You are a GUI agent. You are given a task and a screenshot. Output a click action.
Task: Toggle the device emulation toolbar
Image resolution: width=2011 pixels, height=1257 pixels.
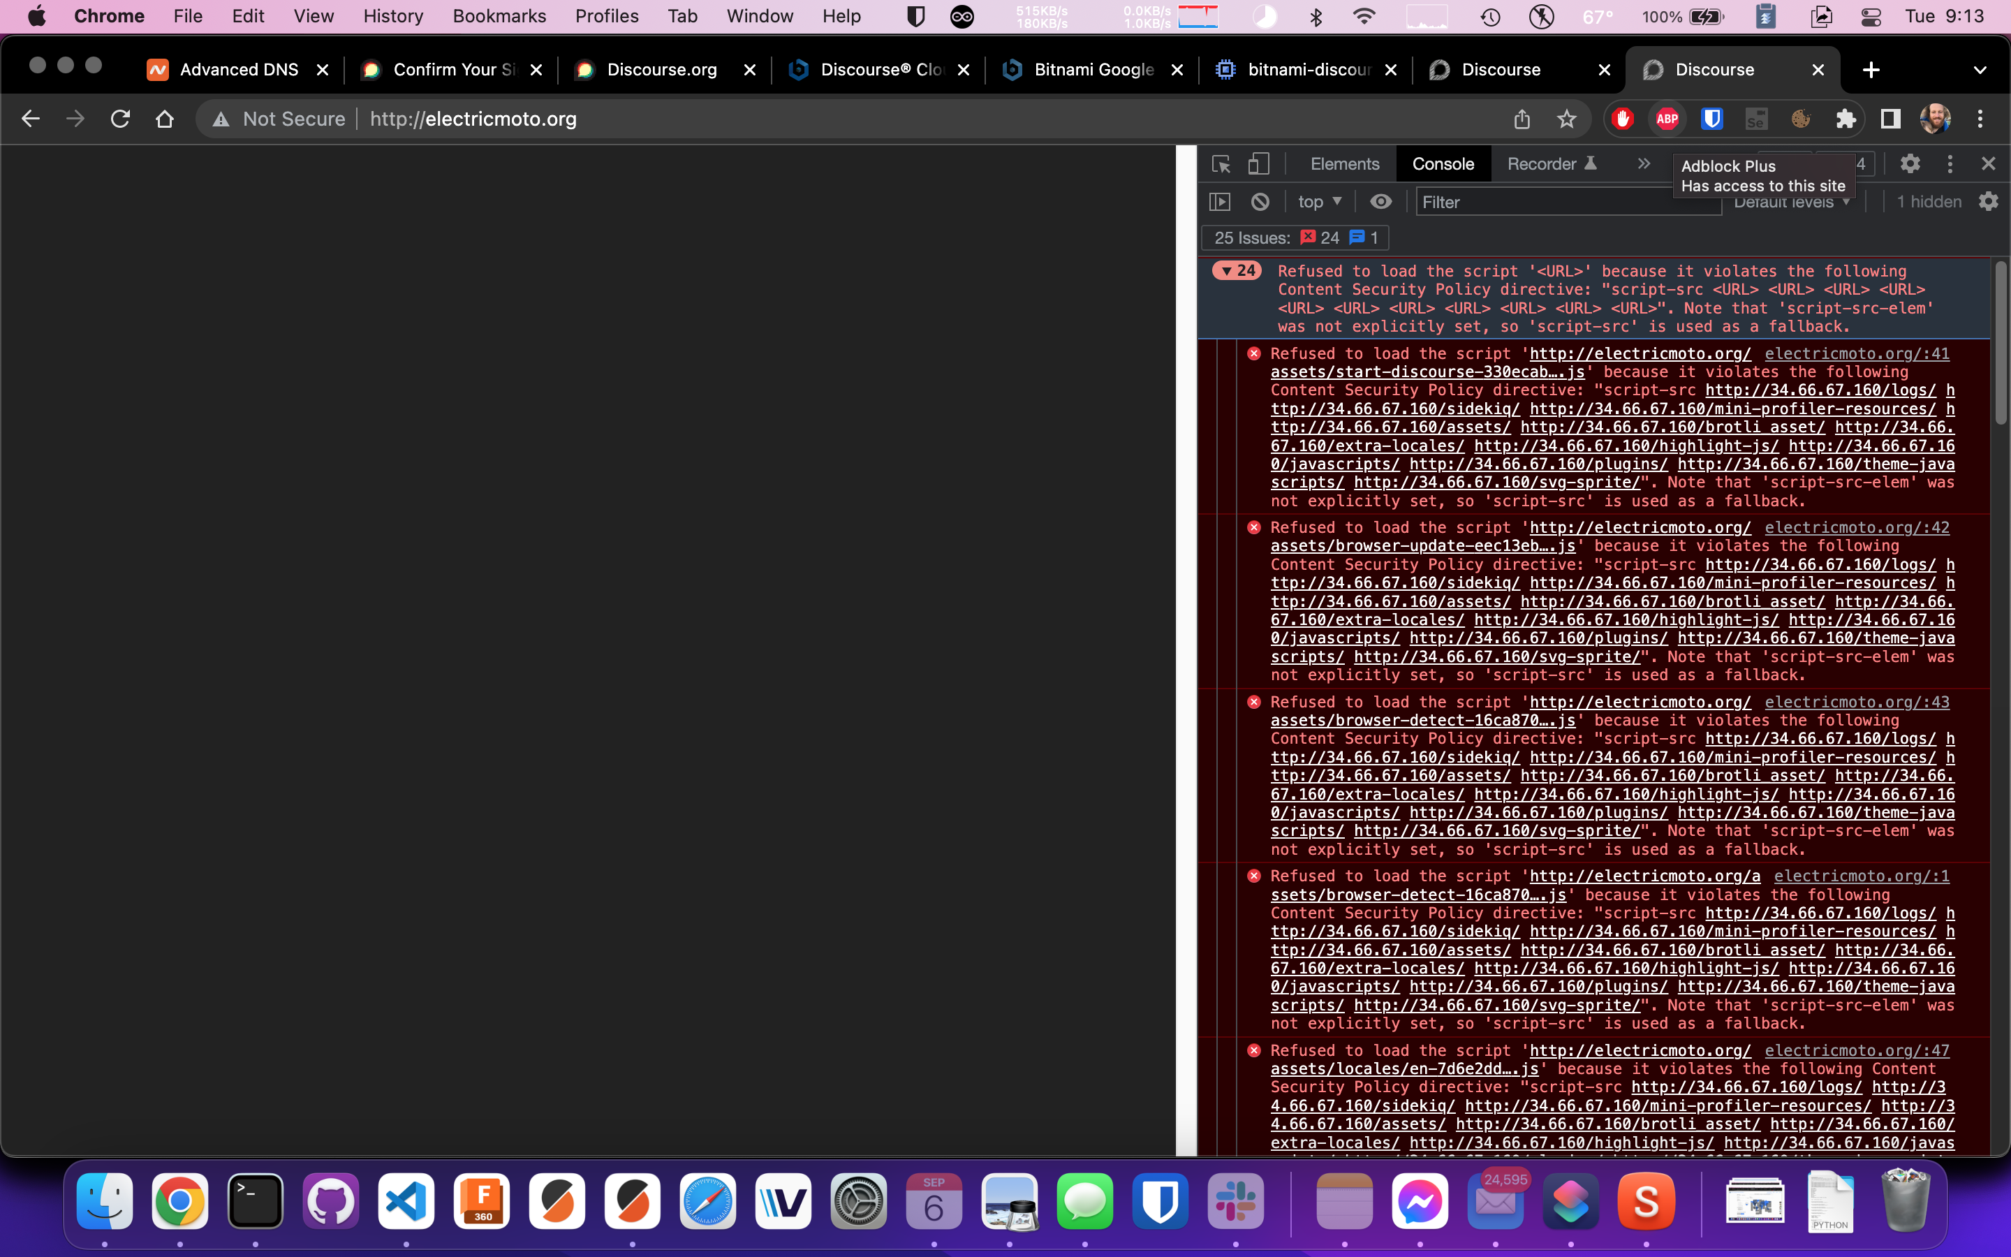pyautogui.click(x=1258, y=164)
